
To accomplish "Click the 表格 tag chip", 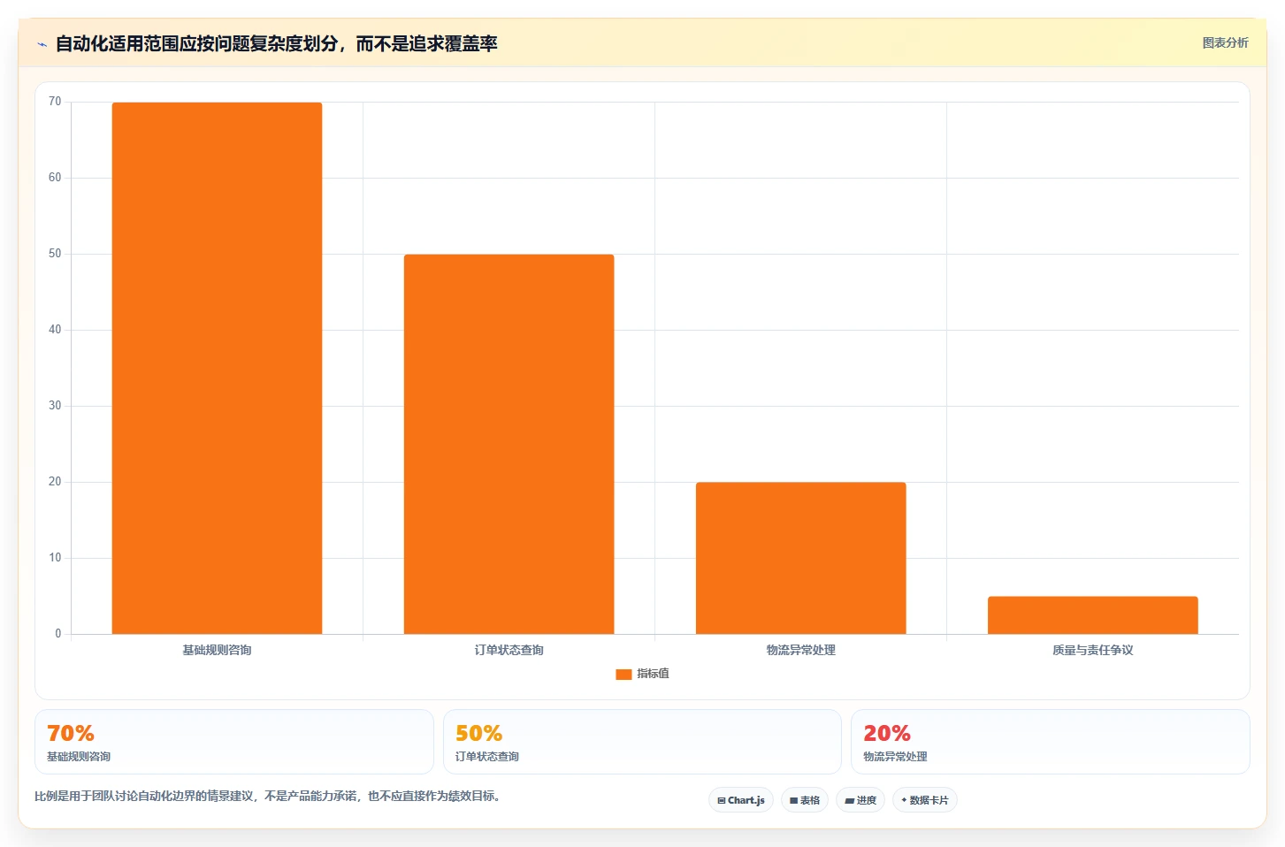I will coord(805,800).
